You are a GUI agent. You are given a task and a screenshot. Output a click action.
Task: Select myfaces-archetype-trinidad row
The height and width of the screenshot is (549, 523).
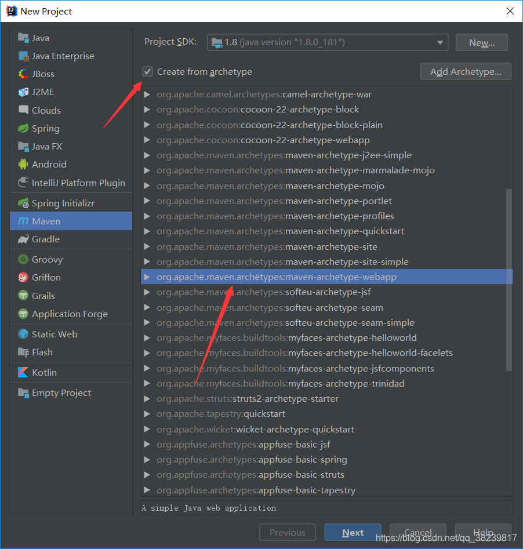[x=327, y=383]
